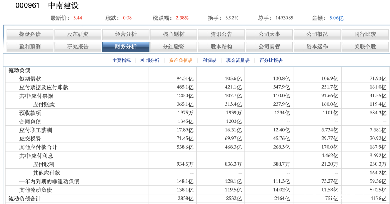Click the 538.6亿 cell
This screenshot has width=390, height=204.
pos(185,147)
